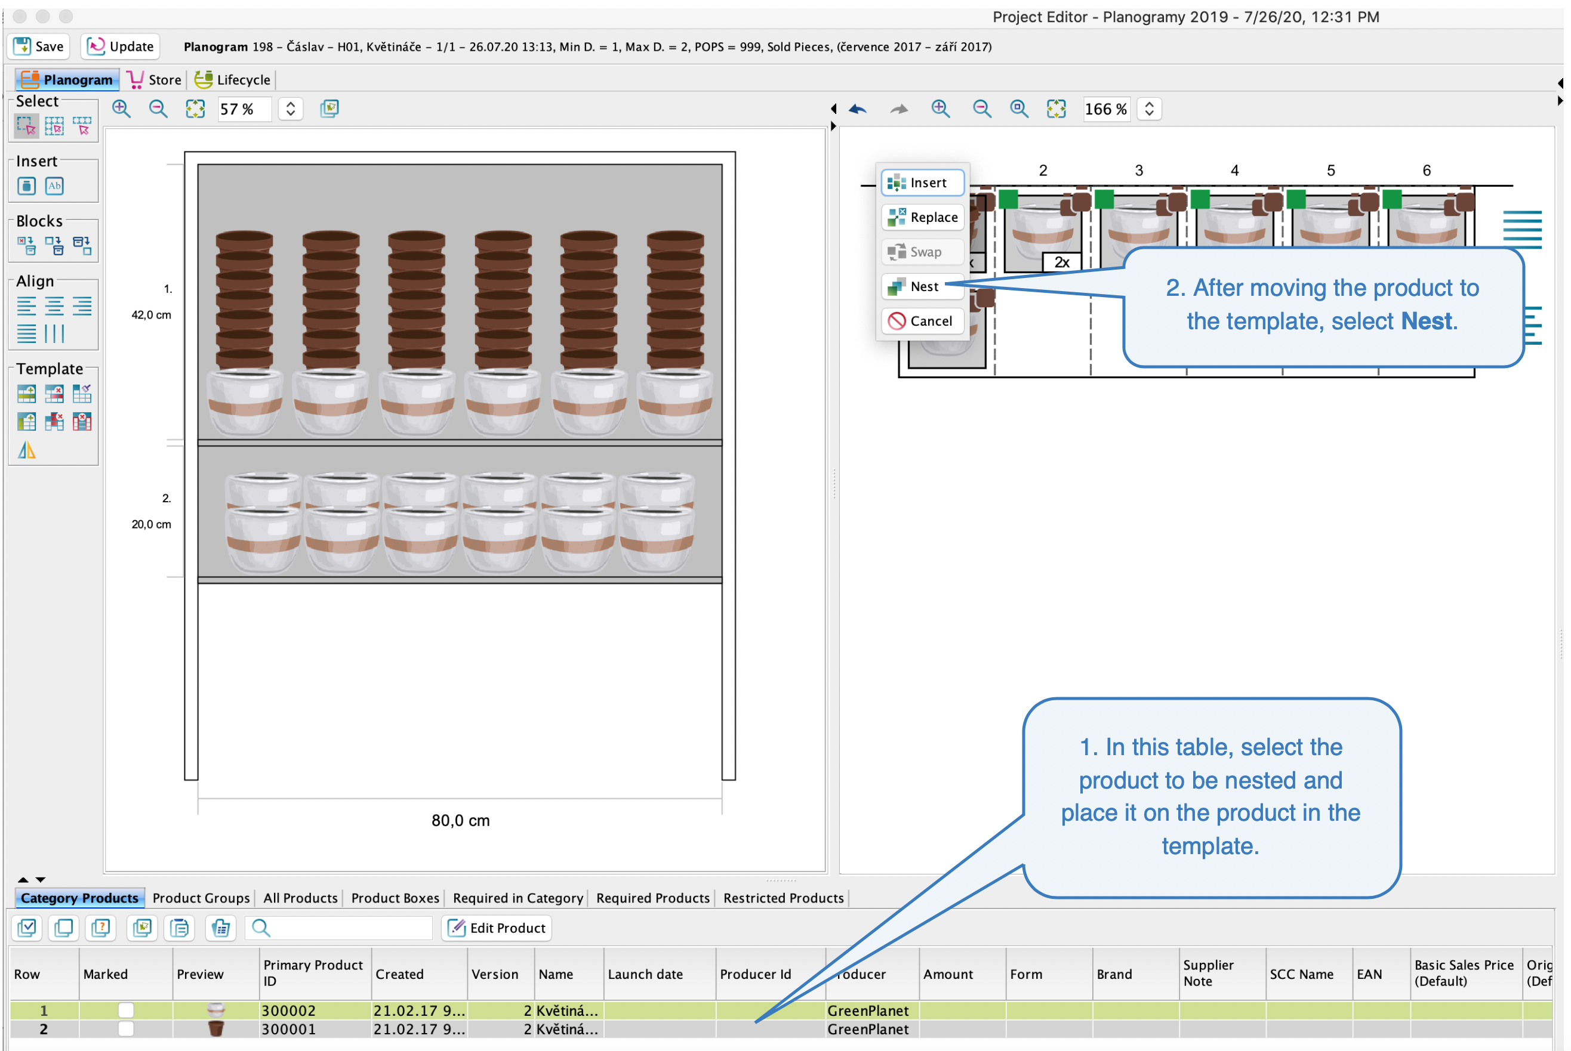Collapse the bottom panel with the down triangle

[x=40, y=879]
